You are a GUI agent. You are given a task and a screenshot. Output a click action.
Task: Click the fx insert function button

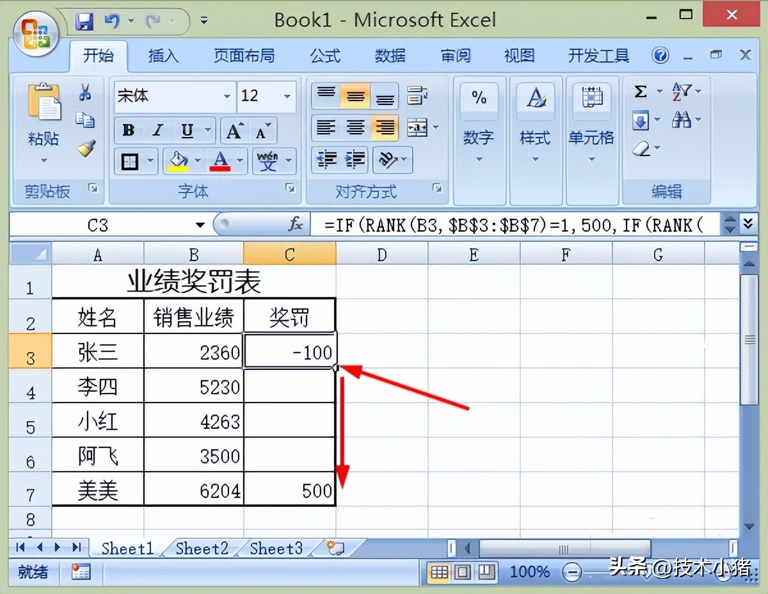[x=295, y=225]
